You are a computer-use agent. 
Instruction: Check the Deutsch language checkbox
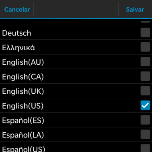145,33
